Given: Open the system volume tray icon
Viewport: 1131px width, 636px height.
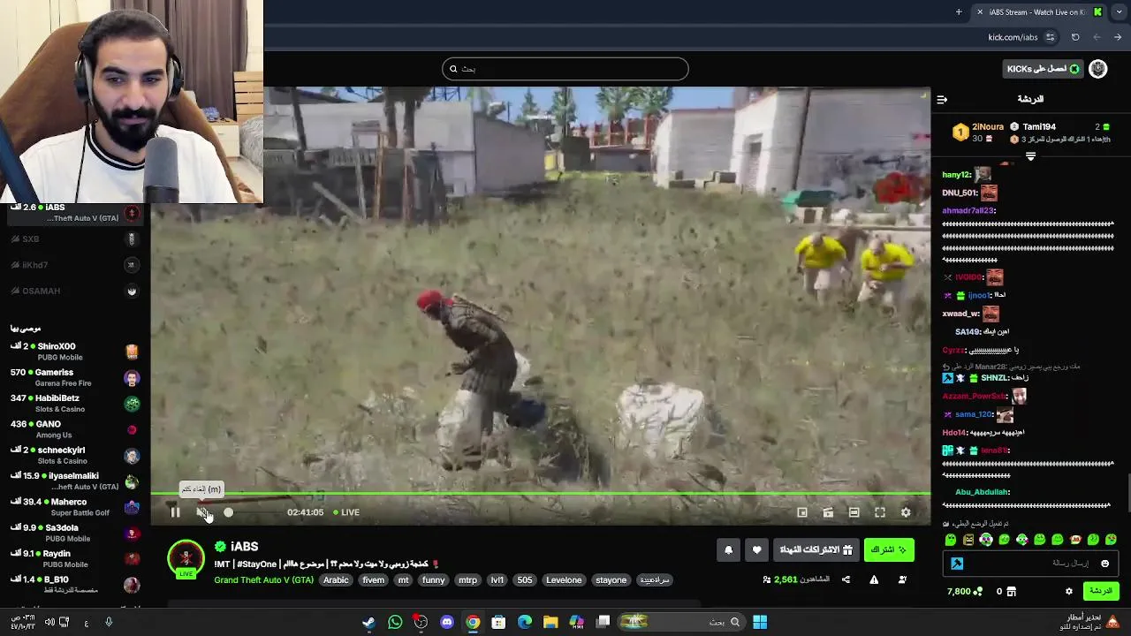Looking at the screenshot, I should [x=49, y=622].
